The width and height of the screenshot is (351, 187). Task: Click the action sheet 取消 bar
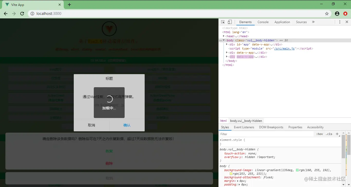click(109, 178)
